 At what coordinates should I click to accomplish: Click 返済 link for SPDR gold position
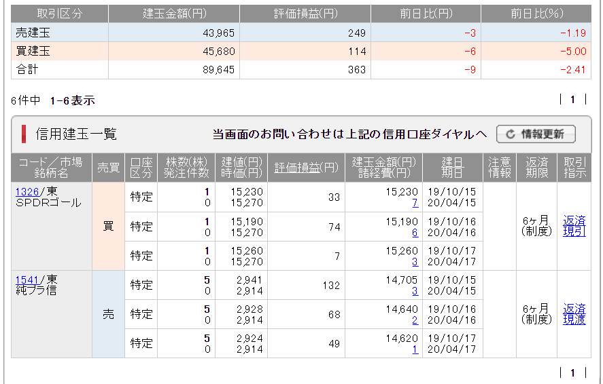point(574,221)
